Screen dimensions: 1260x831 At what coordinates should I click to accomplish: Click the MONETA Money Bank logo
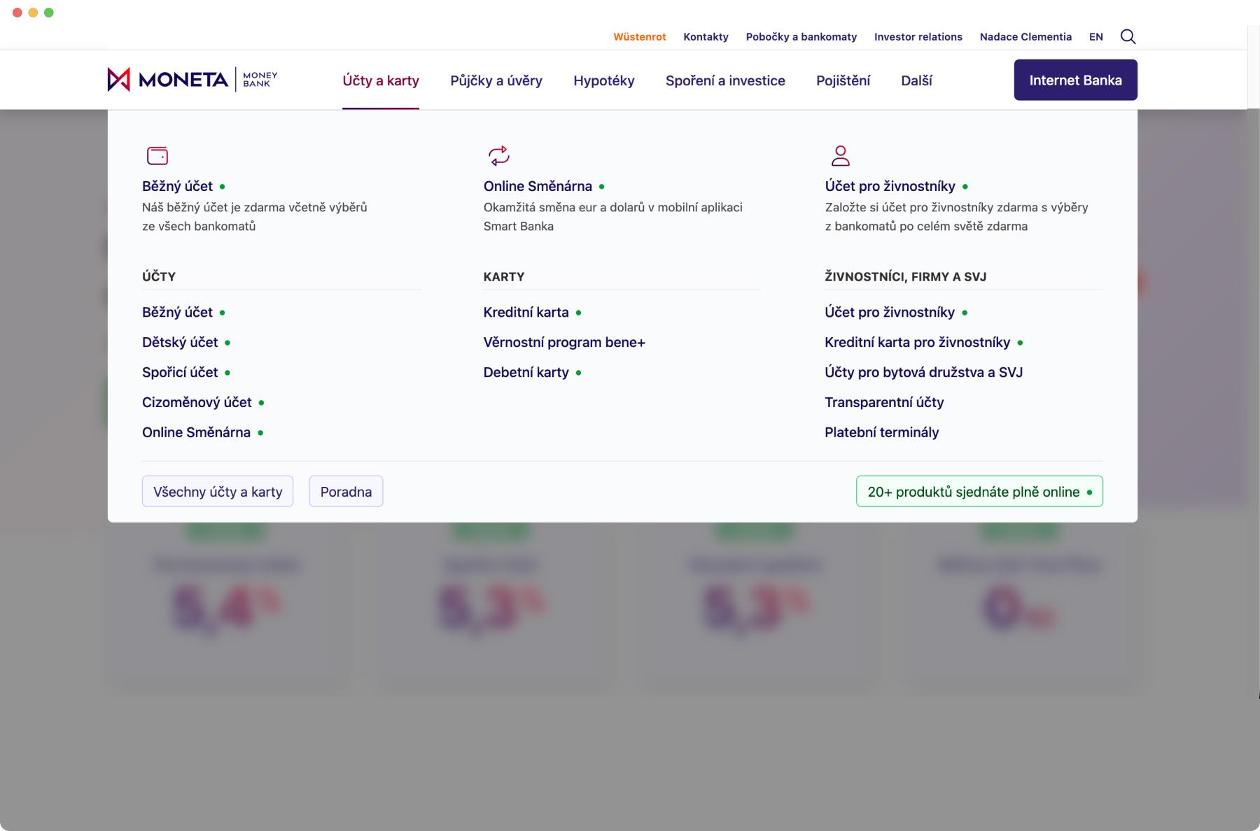pos(192,80)
